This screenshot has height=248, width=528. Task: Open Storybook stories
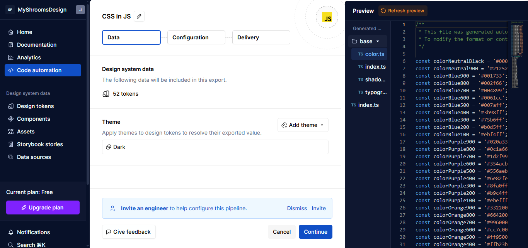[40, 144]
